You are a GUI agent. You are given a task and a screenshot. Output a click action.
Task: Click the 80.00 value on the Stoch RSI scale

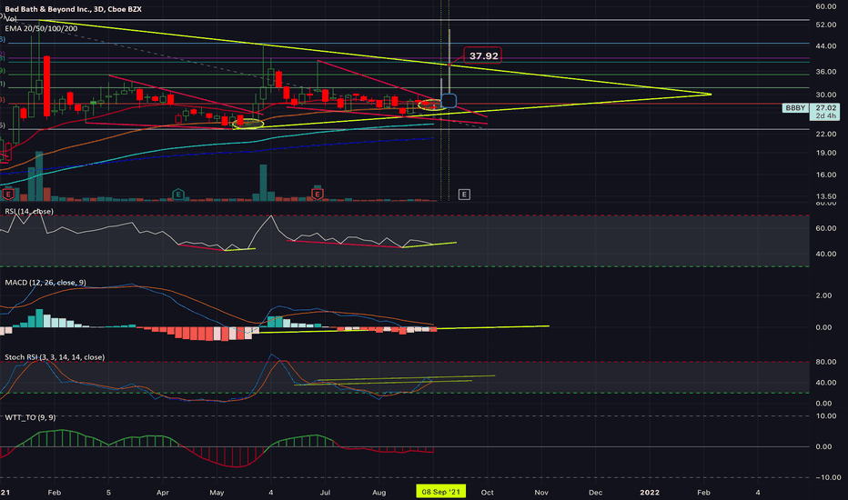click(826, 362)
